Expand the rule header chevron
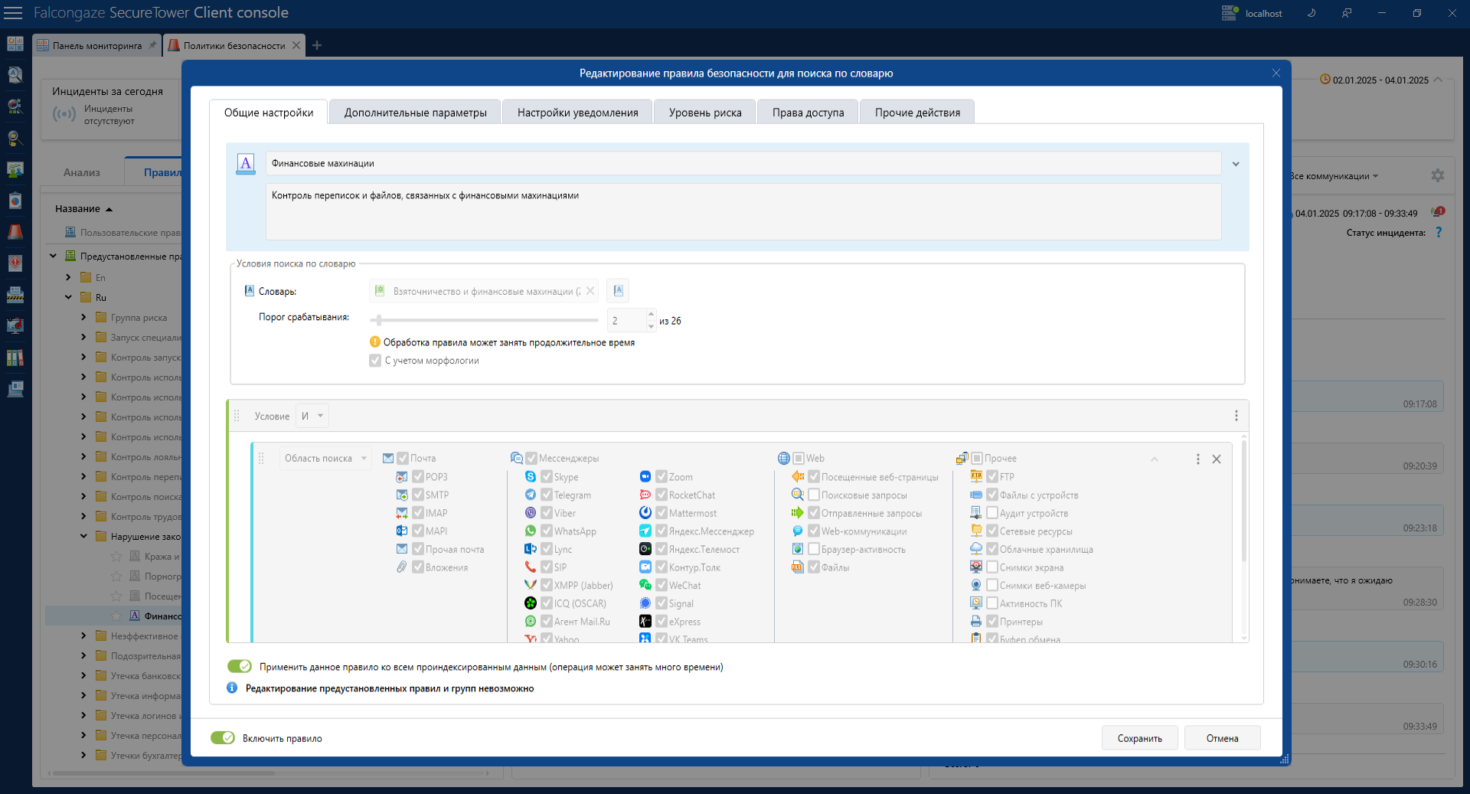The width and height of the screenshot is (1470, 794). pos(1236,164)
